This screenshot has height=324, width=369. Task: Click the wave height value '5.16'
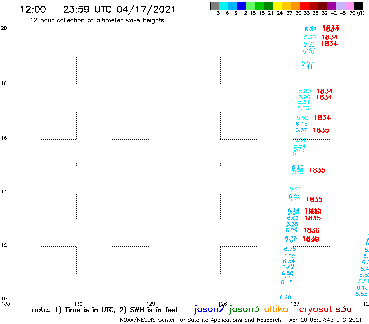(x=299, y=154)
